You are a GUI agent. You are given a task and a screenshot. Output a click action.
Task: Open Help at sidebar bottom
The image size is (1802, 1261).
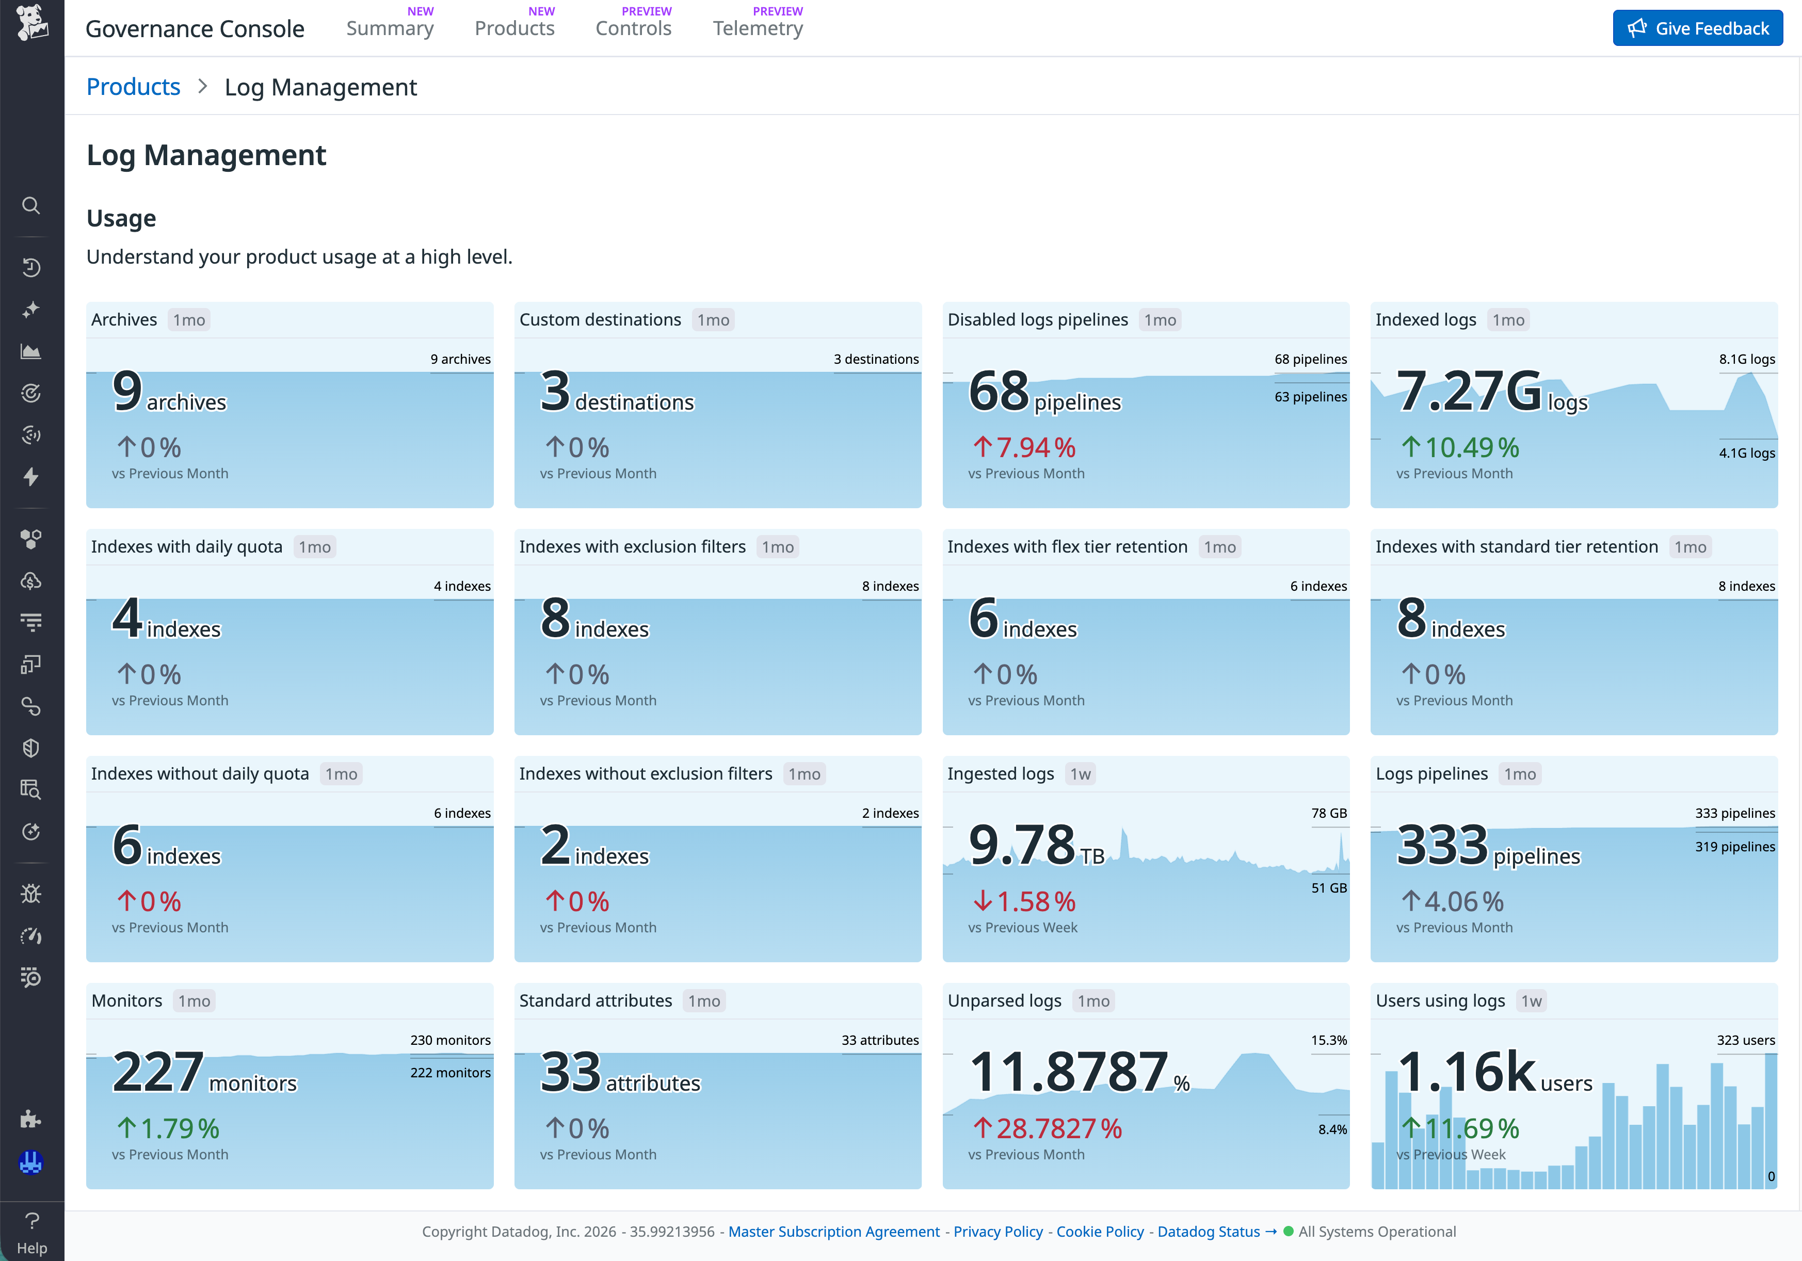pyautogui.click(x=31, y=1233)
